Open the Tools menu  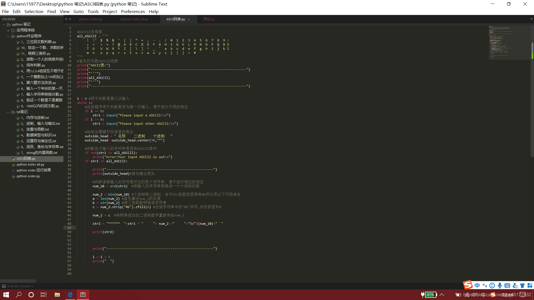tap(93, 11)
